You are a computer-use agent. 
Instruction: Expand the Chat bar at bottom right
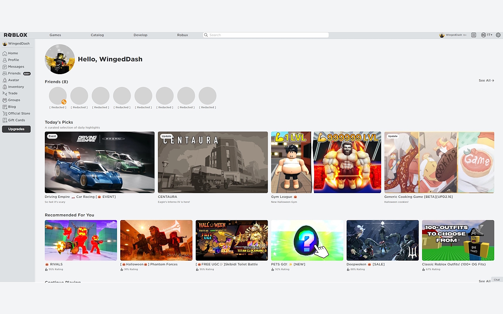click(496, 280)
